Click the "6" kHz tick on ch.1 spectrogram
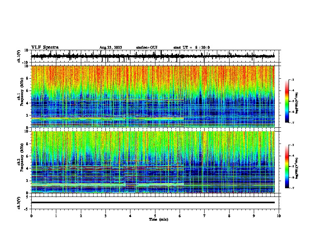This screenshot has width=314, height=242. point(27,91)
